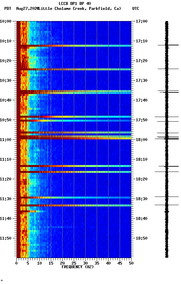Click the seismogram spike cluster near 18:00 UTC

pyautogui.click(x=167, y=138)
